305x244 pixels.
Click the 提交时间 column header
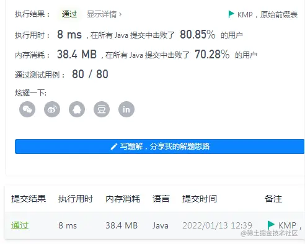click(x=200, y=199)
